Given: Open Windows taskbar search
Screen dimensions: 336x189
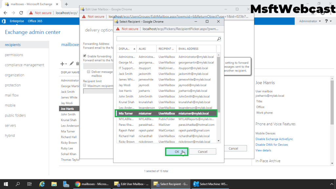Looking at the screenshot, I should click(18, 184).
